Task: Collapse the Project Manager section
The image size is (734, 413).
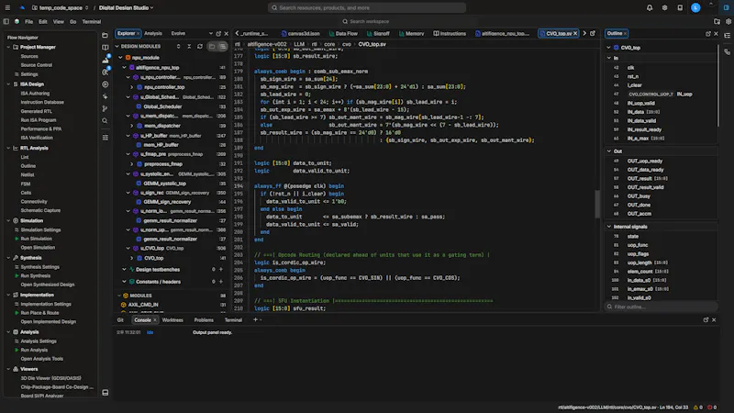Action: (x=8, y=48)
